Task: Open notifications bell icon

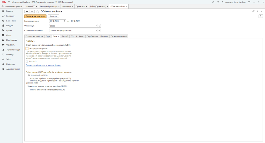Action: (213, 2)
